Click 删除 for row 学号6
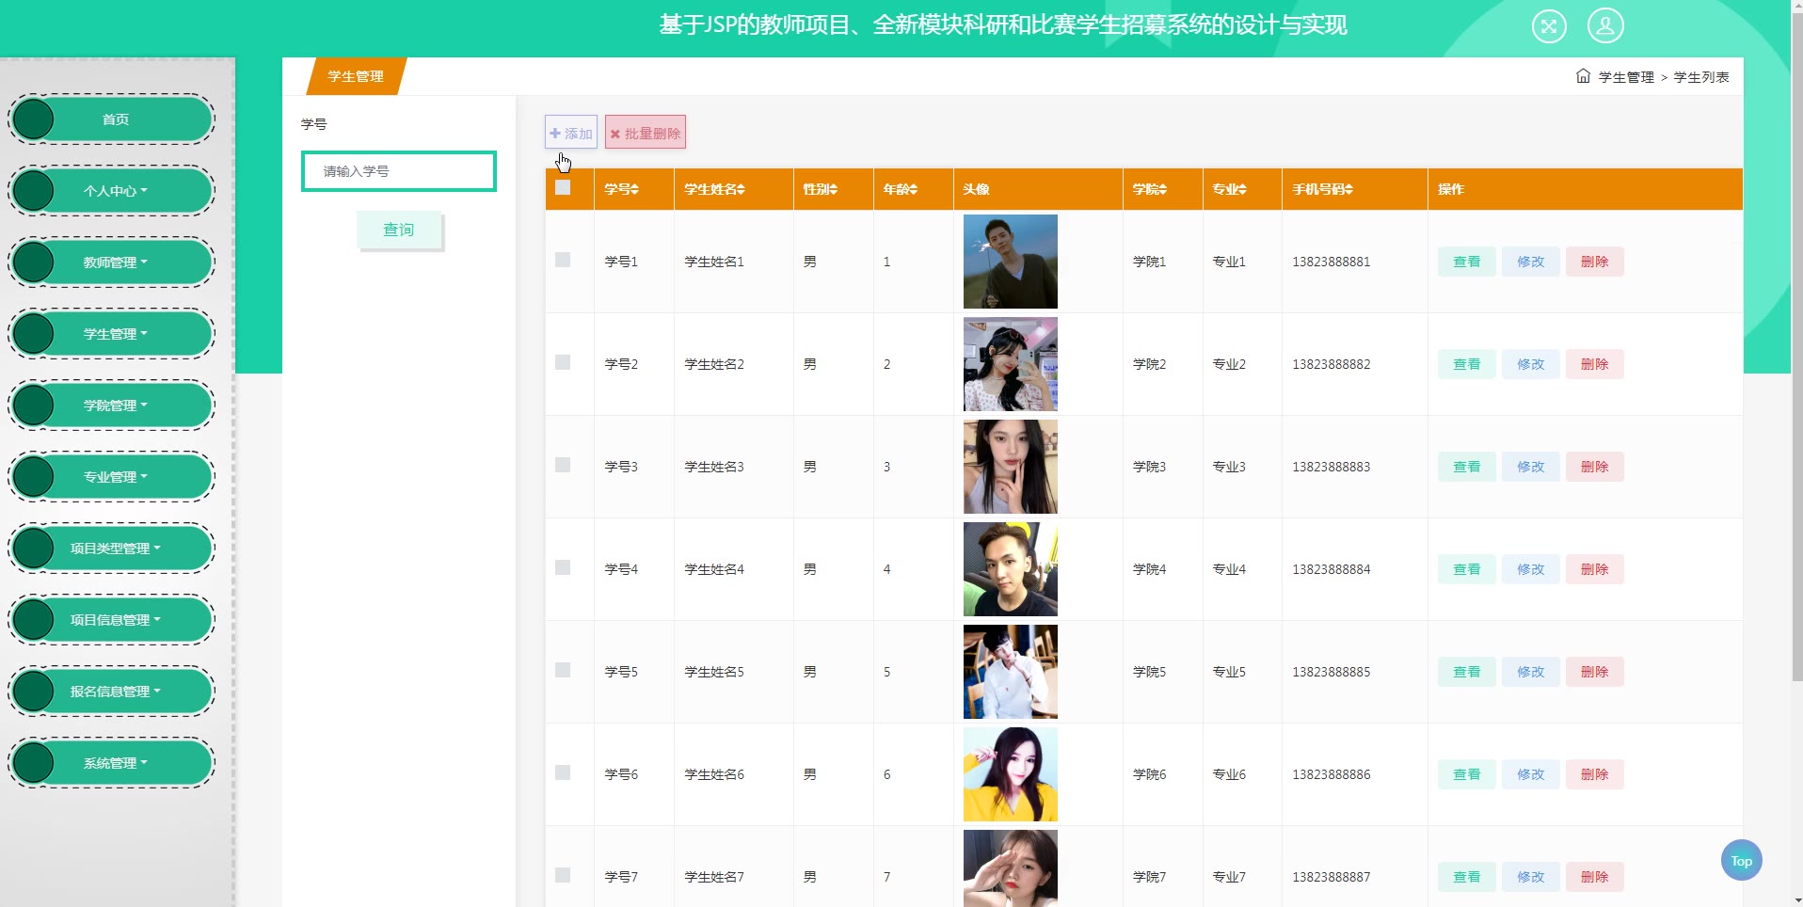 [x=1595, y=774]
